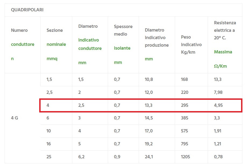Select the "Resistenza elettrica a 20° C." header
Image resolution: width=247 pixels, height=168 pixels.
point(225,30)
